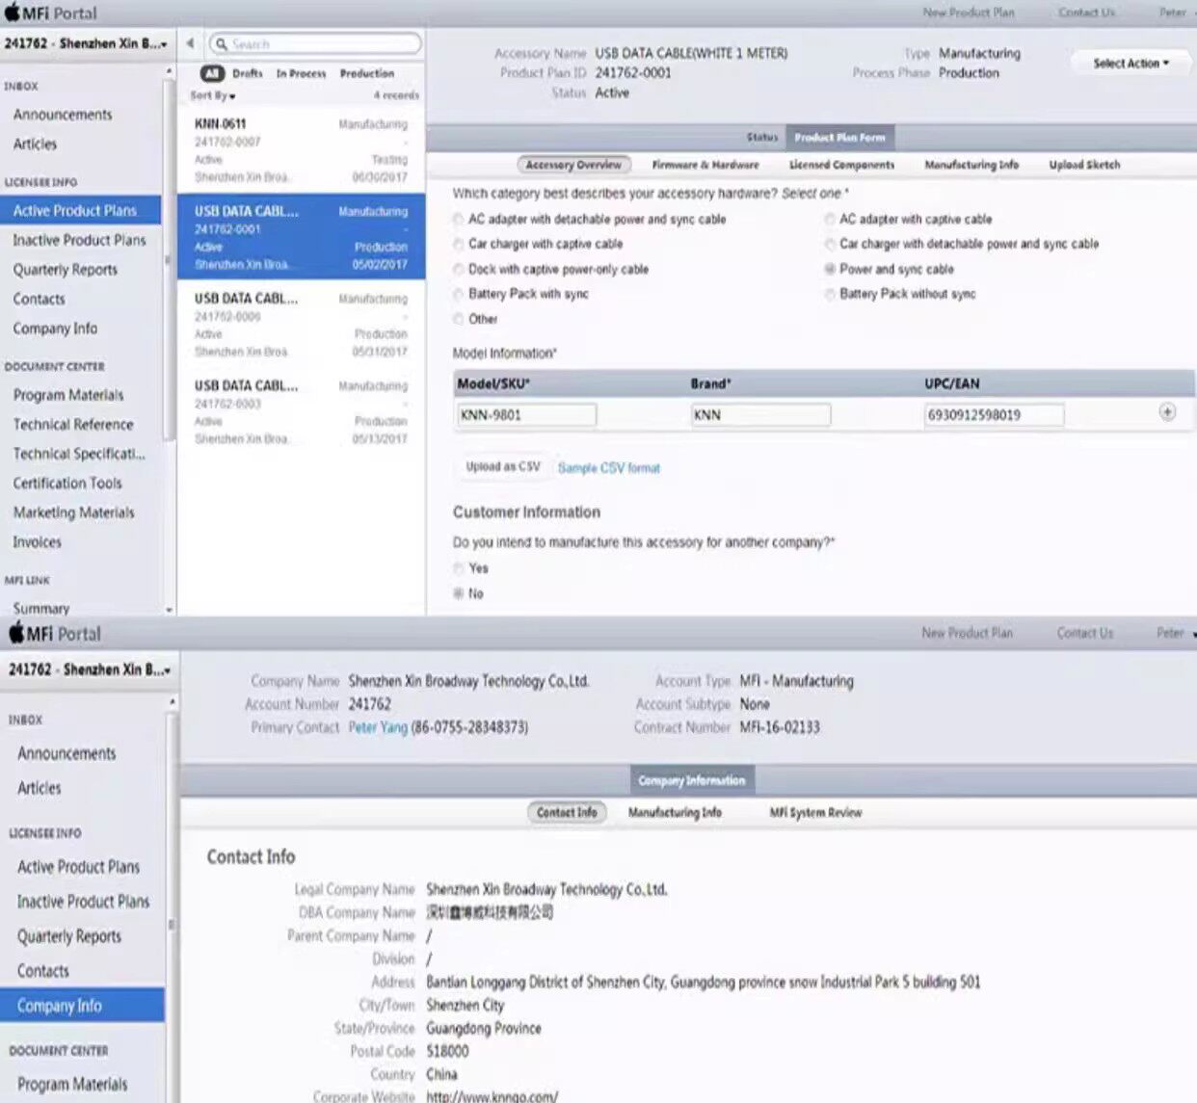Click New Product Plan in lower portal header
The height and width of the screenshot is (1103, 1197).
pyautogui.click(x=967, y=633)
